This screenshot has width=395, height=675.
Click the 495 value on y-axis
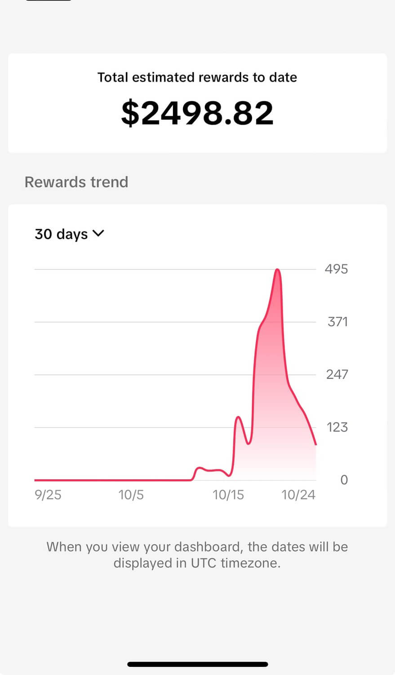(x=336, y=269)
